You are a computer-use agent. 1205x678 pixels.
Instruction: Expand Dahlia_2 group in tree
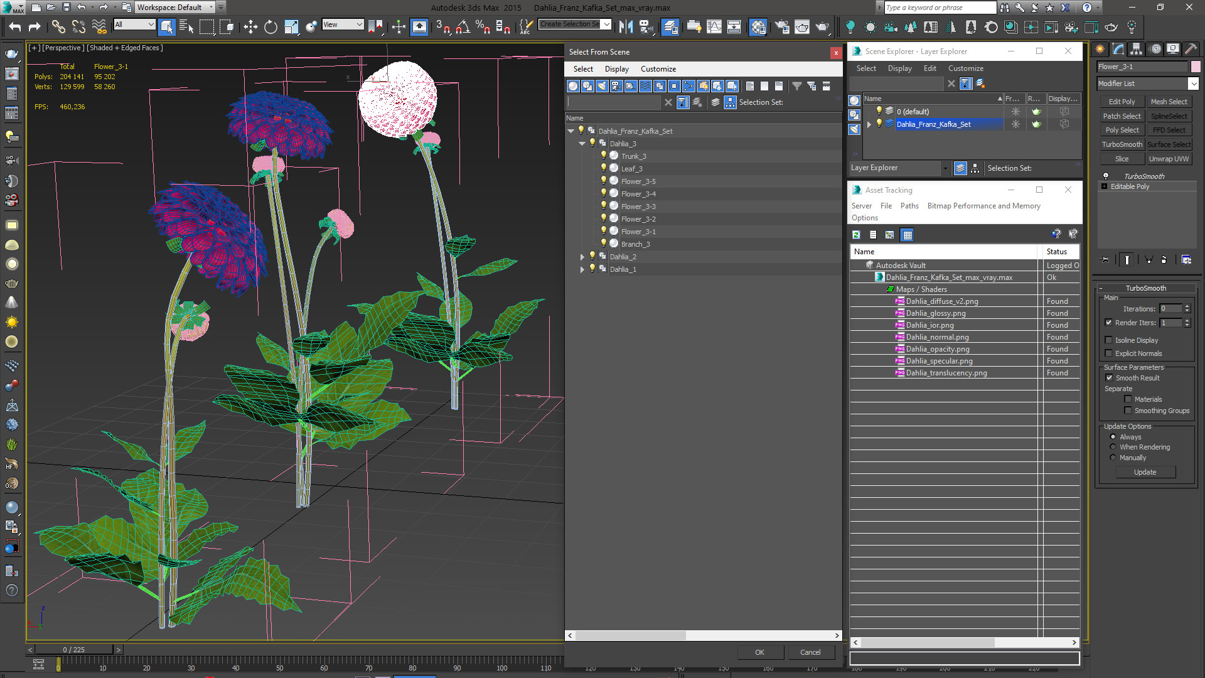(582, 257)
